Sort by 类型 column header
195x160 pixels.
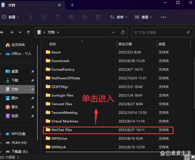162,44
